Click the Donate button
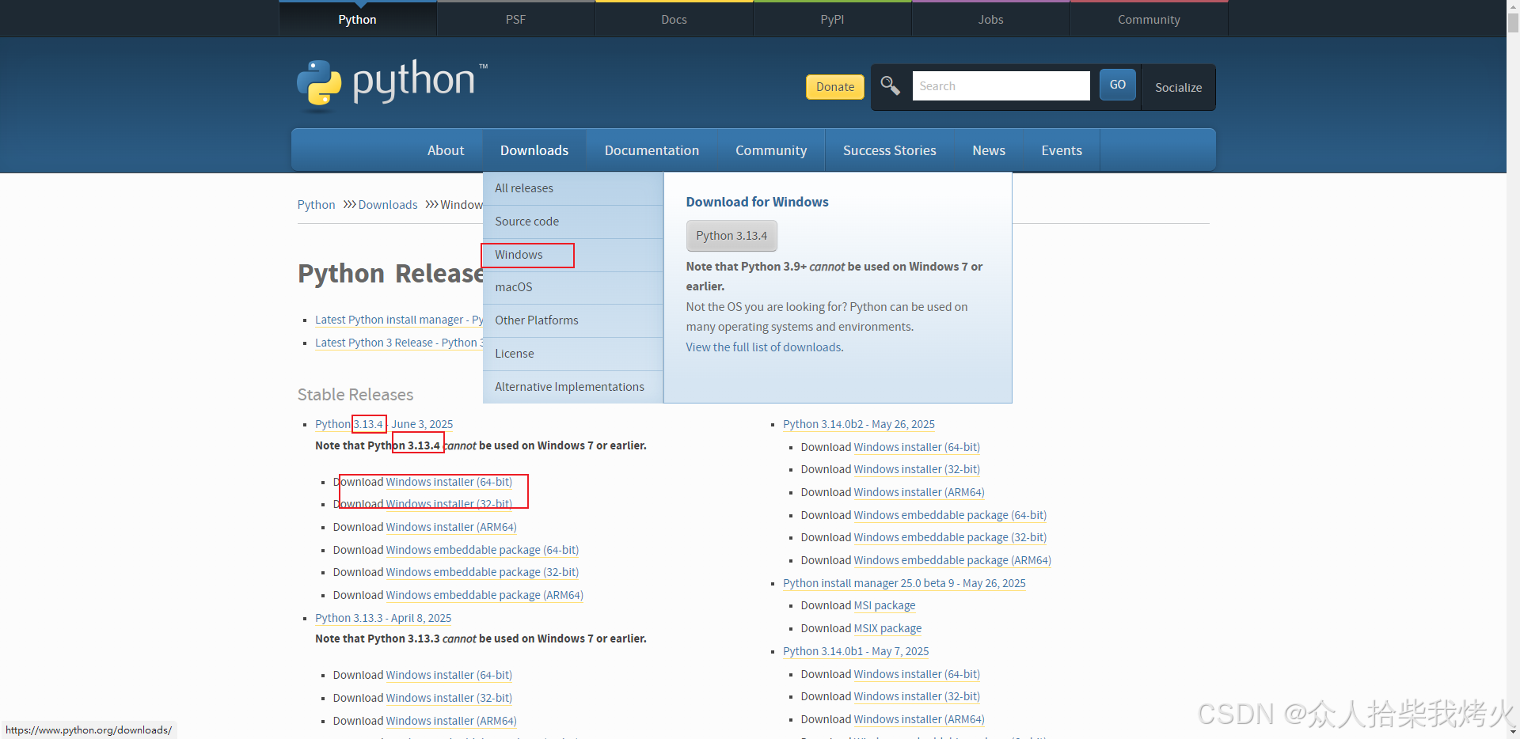This screenshot has width=1520, height=739. pyautogui.click(x=834, y=87)
